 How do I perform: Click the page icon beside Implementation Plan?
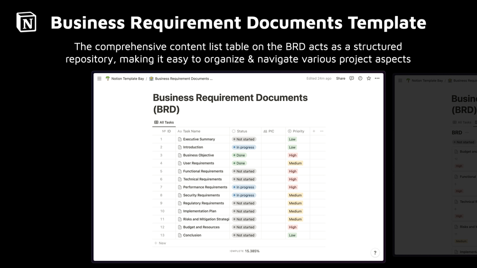[180, 211]
